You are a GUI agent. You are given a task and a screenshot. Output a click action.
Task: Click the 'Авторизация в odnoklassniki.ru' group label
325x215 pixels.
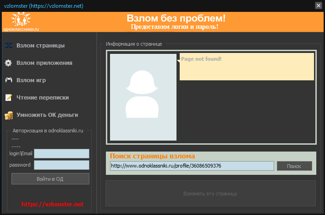[48, 131]
